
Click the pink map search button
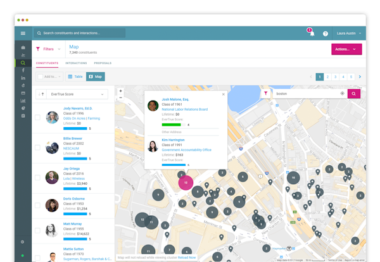[x=354, y=94]
